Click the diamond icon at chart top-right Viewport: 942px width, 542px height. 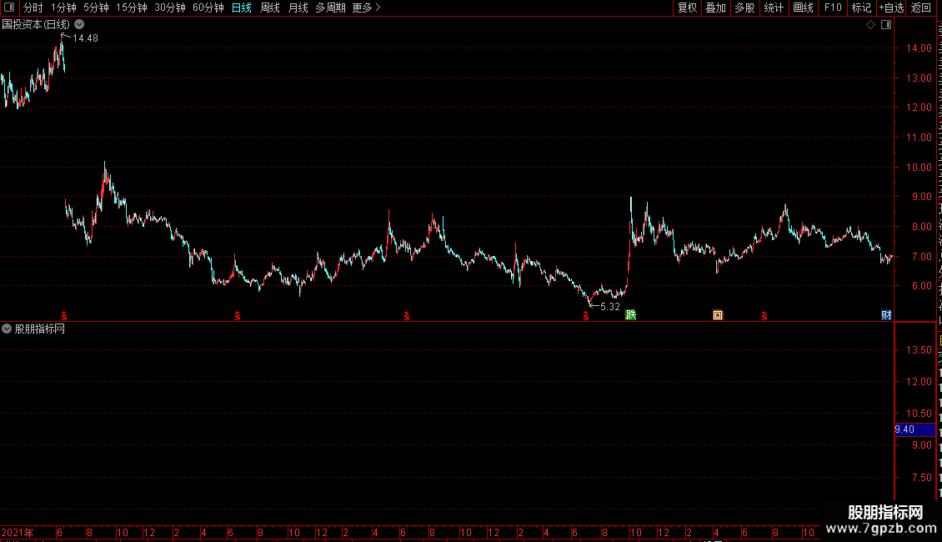click(870, 25)
